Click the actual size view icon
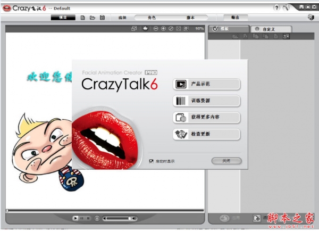The height and width of the screenshot is (231, 319). click(186, 29)
